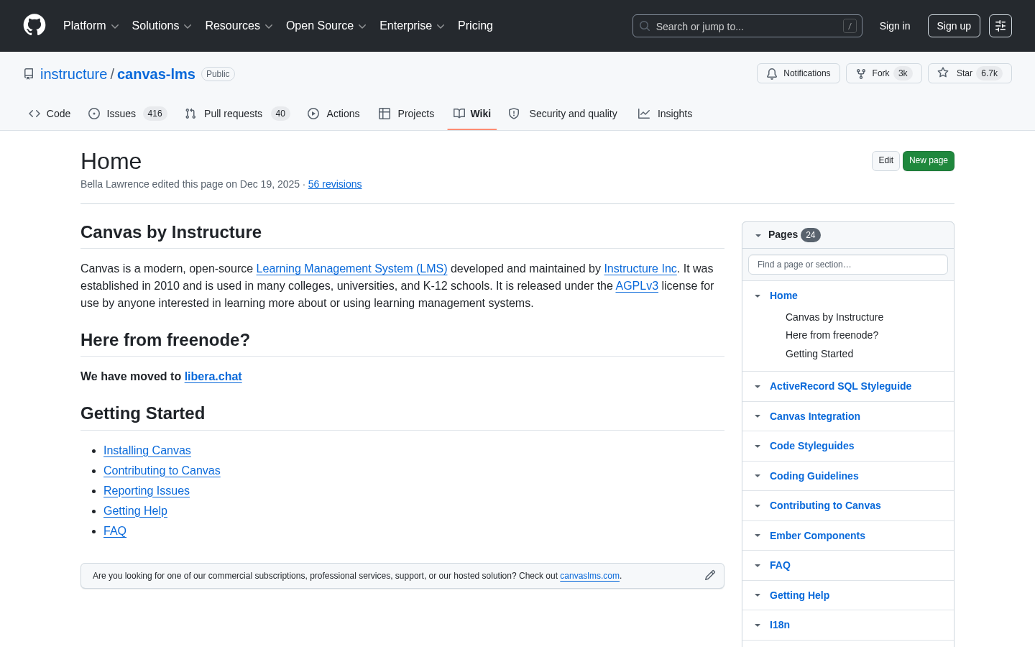Open Getting Help list link
The height and width of the screenshot is (647, 1035).
click(135, 510)
